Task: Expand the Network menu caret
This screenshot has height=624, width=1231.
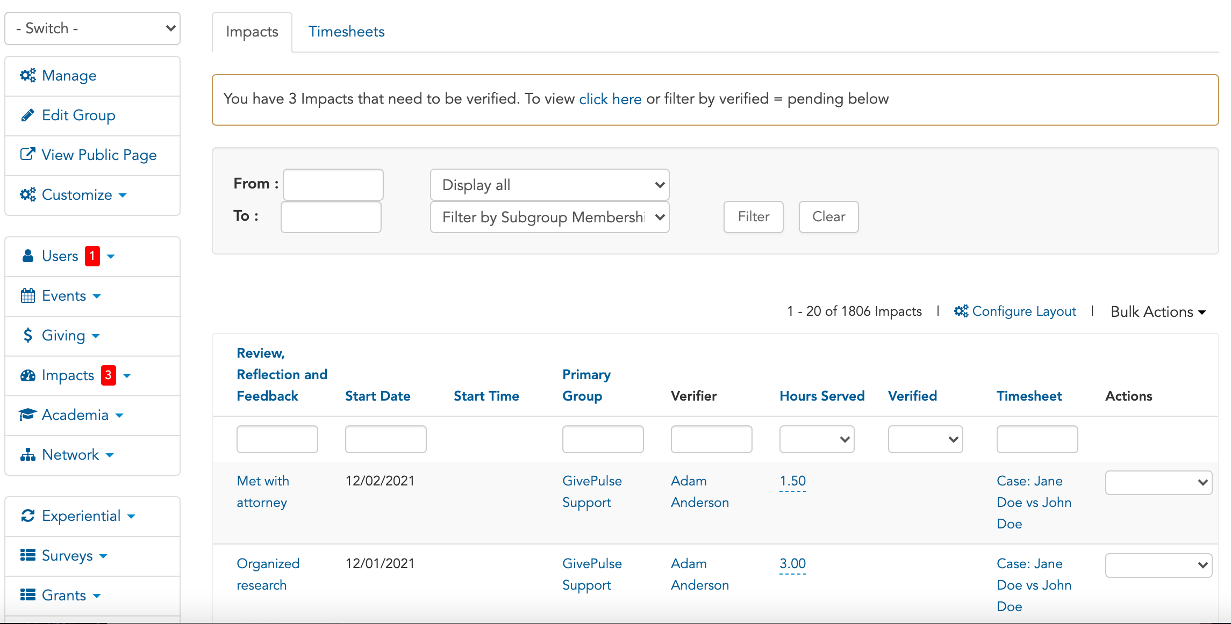Action: click(110, 455)
